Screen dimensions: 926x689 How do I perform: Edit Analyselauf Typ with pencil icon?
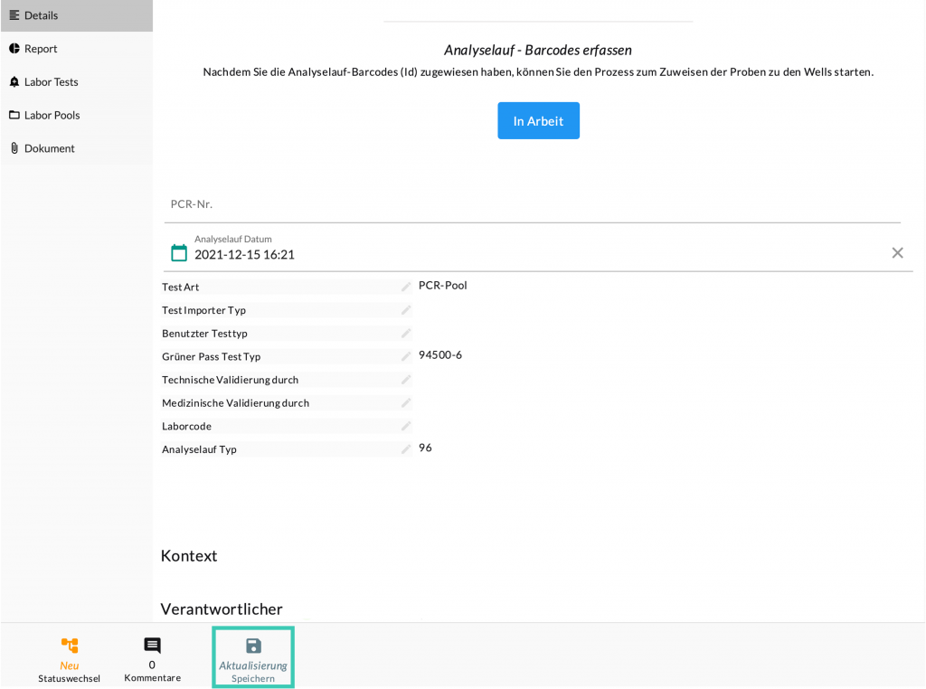point(406,449)
